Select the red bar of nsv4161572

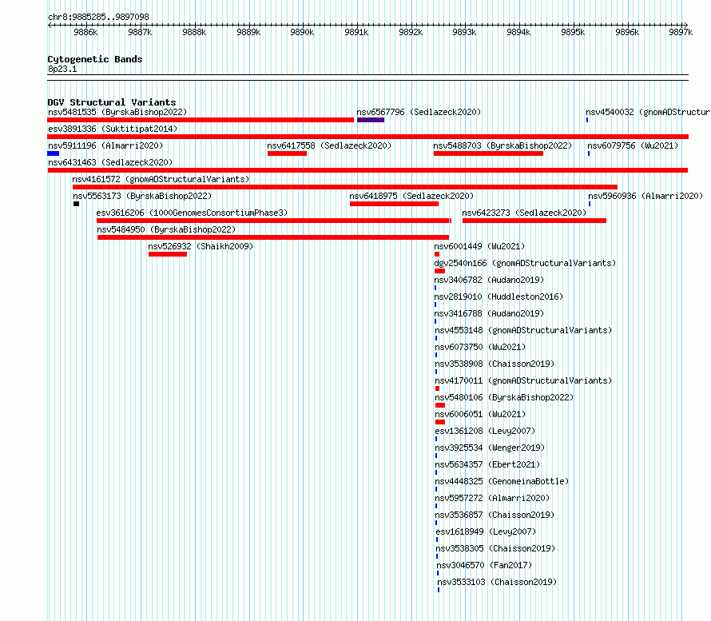pyautogui.click(x=344, y=187)
